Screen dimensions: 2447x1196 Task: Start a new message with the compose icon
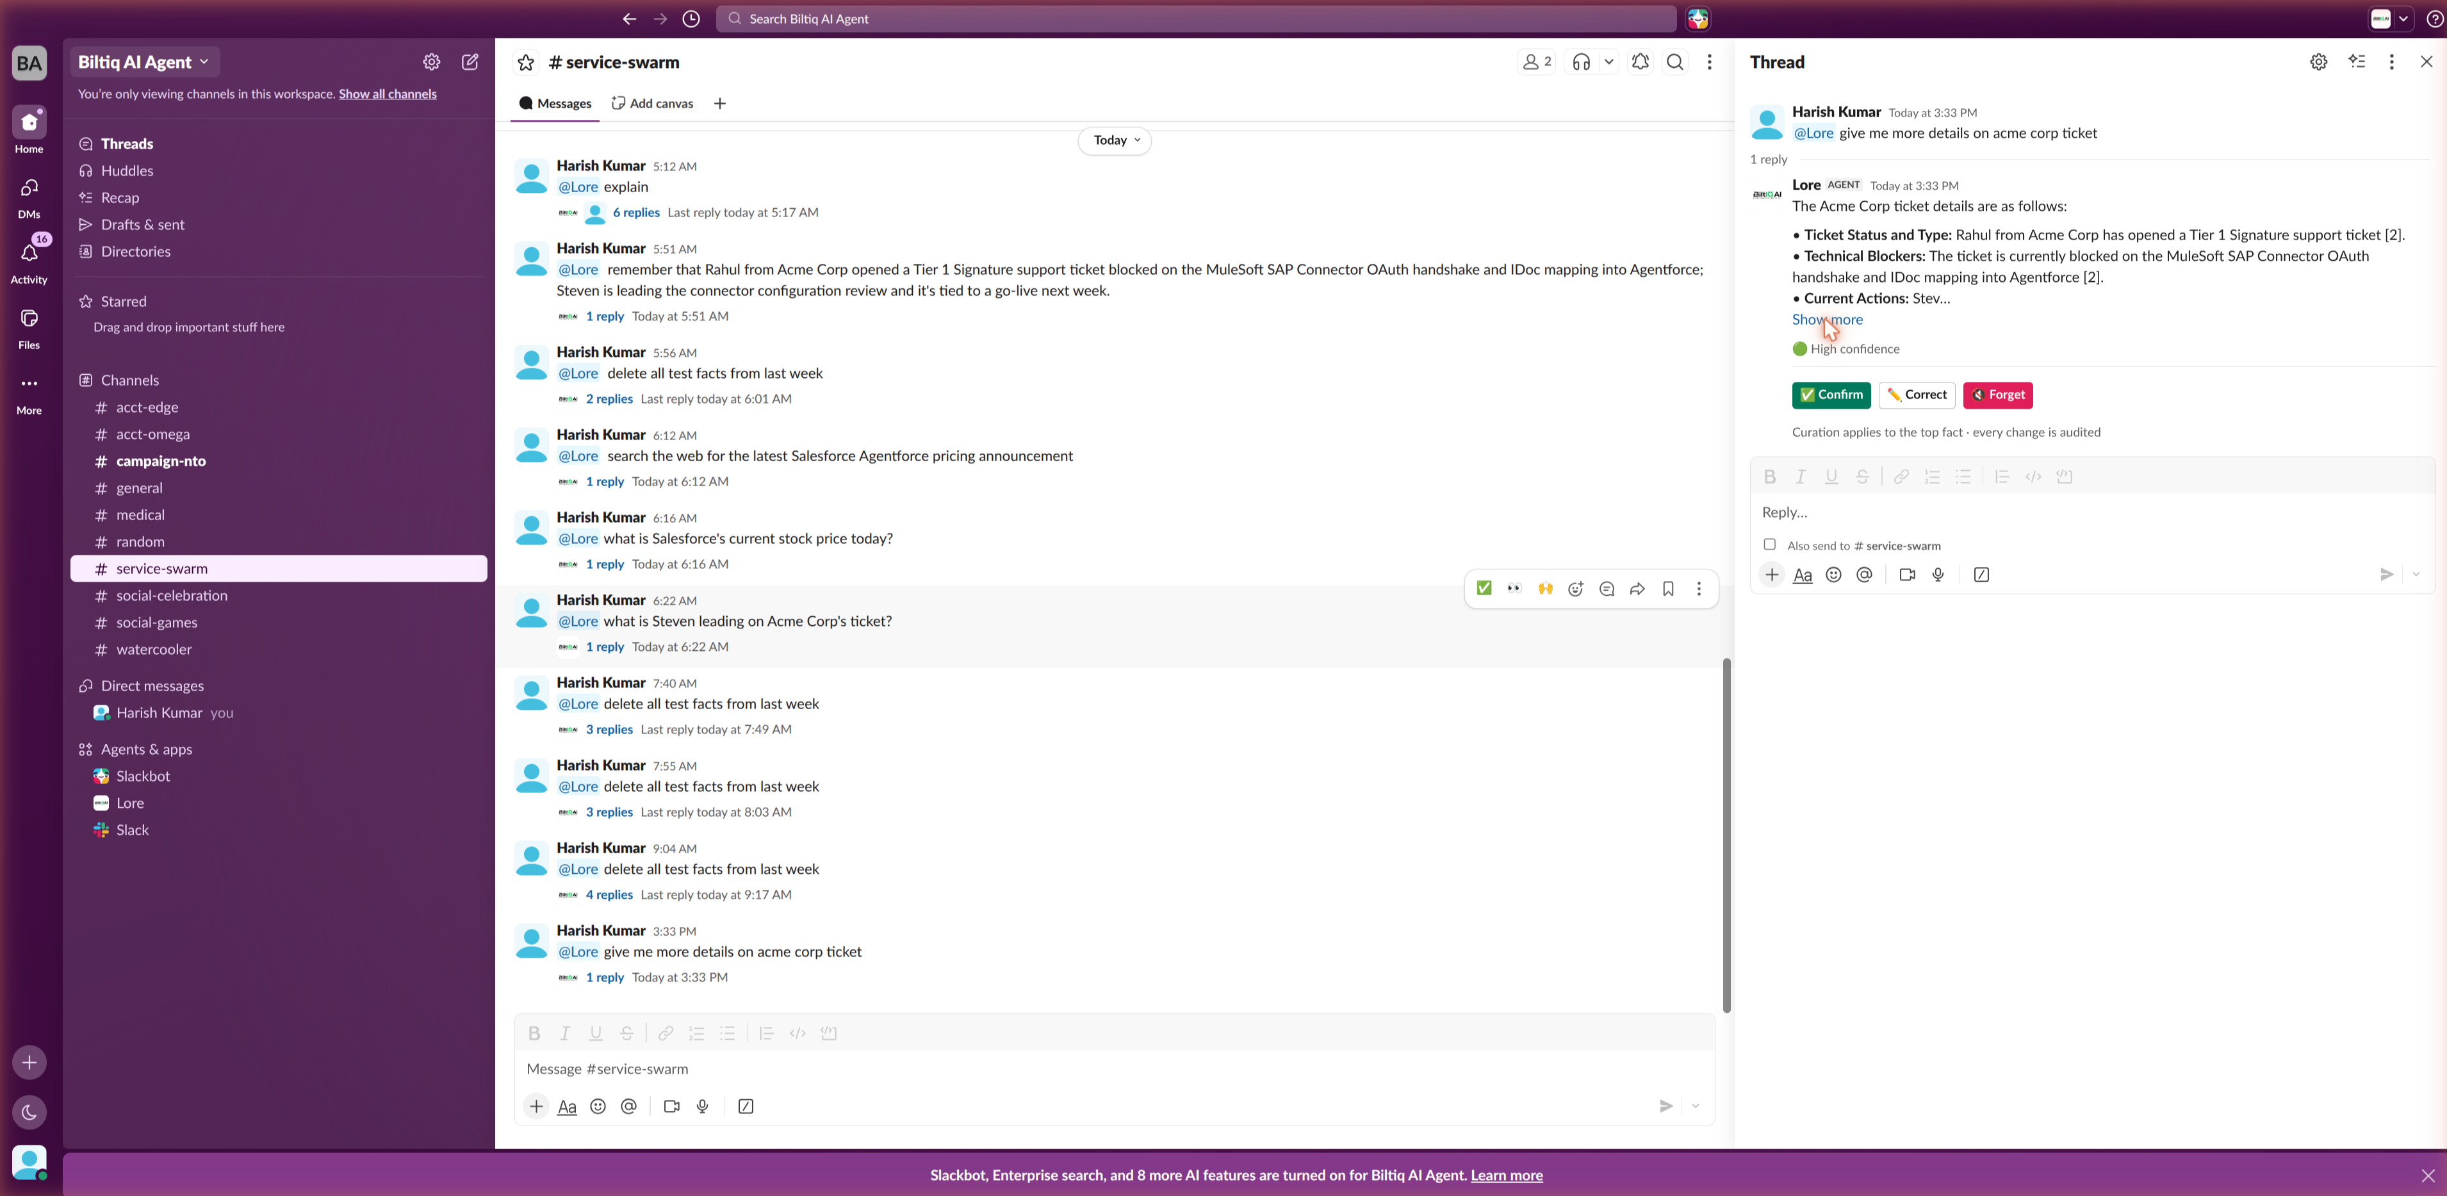470,61
